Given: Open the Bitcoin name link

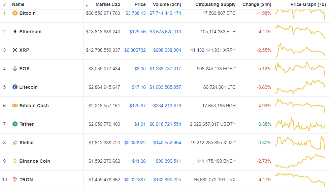Looking at the screenshot, I should coord(27,13).
